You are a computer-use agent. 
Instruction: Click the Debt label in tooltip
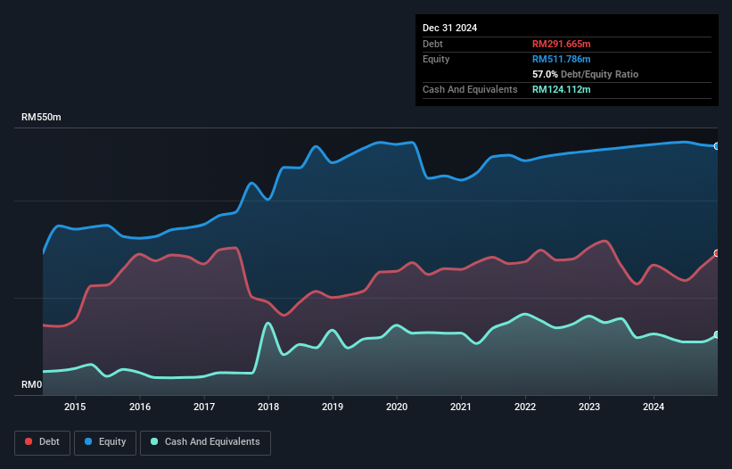432,44
